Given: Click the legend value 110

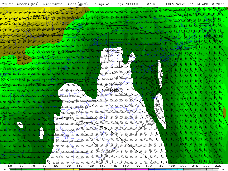Looking at the screenshot, I should tap(80, 166).
